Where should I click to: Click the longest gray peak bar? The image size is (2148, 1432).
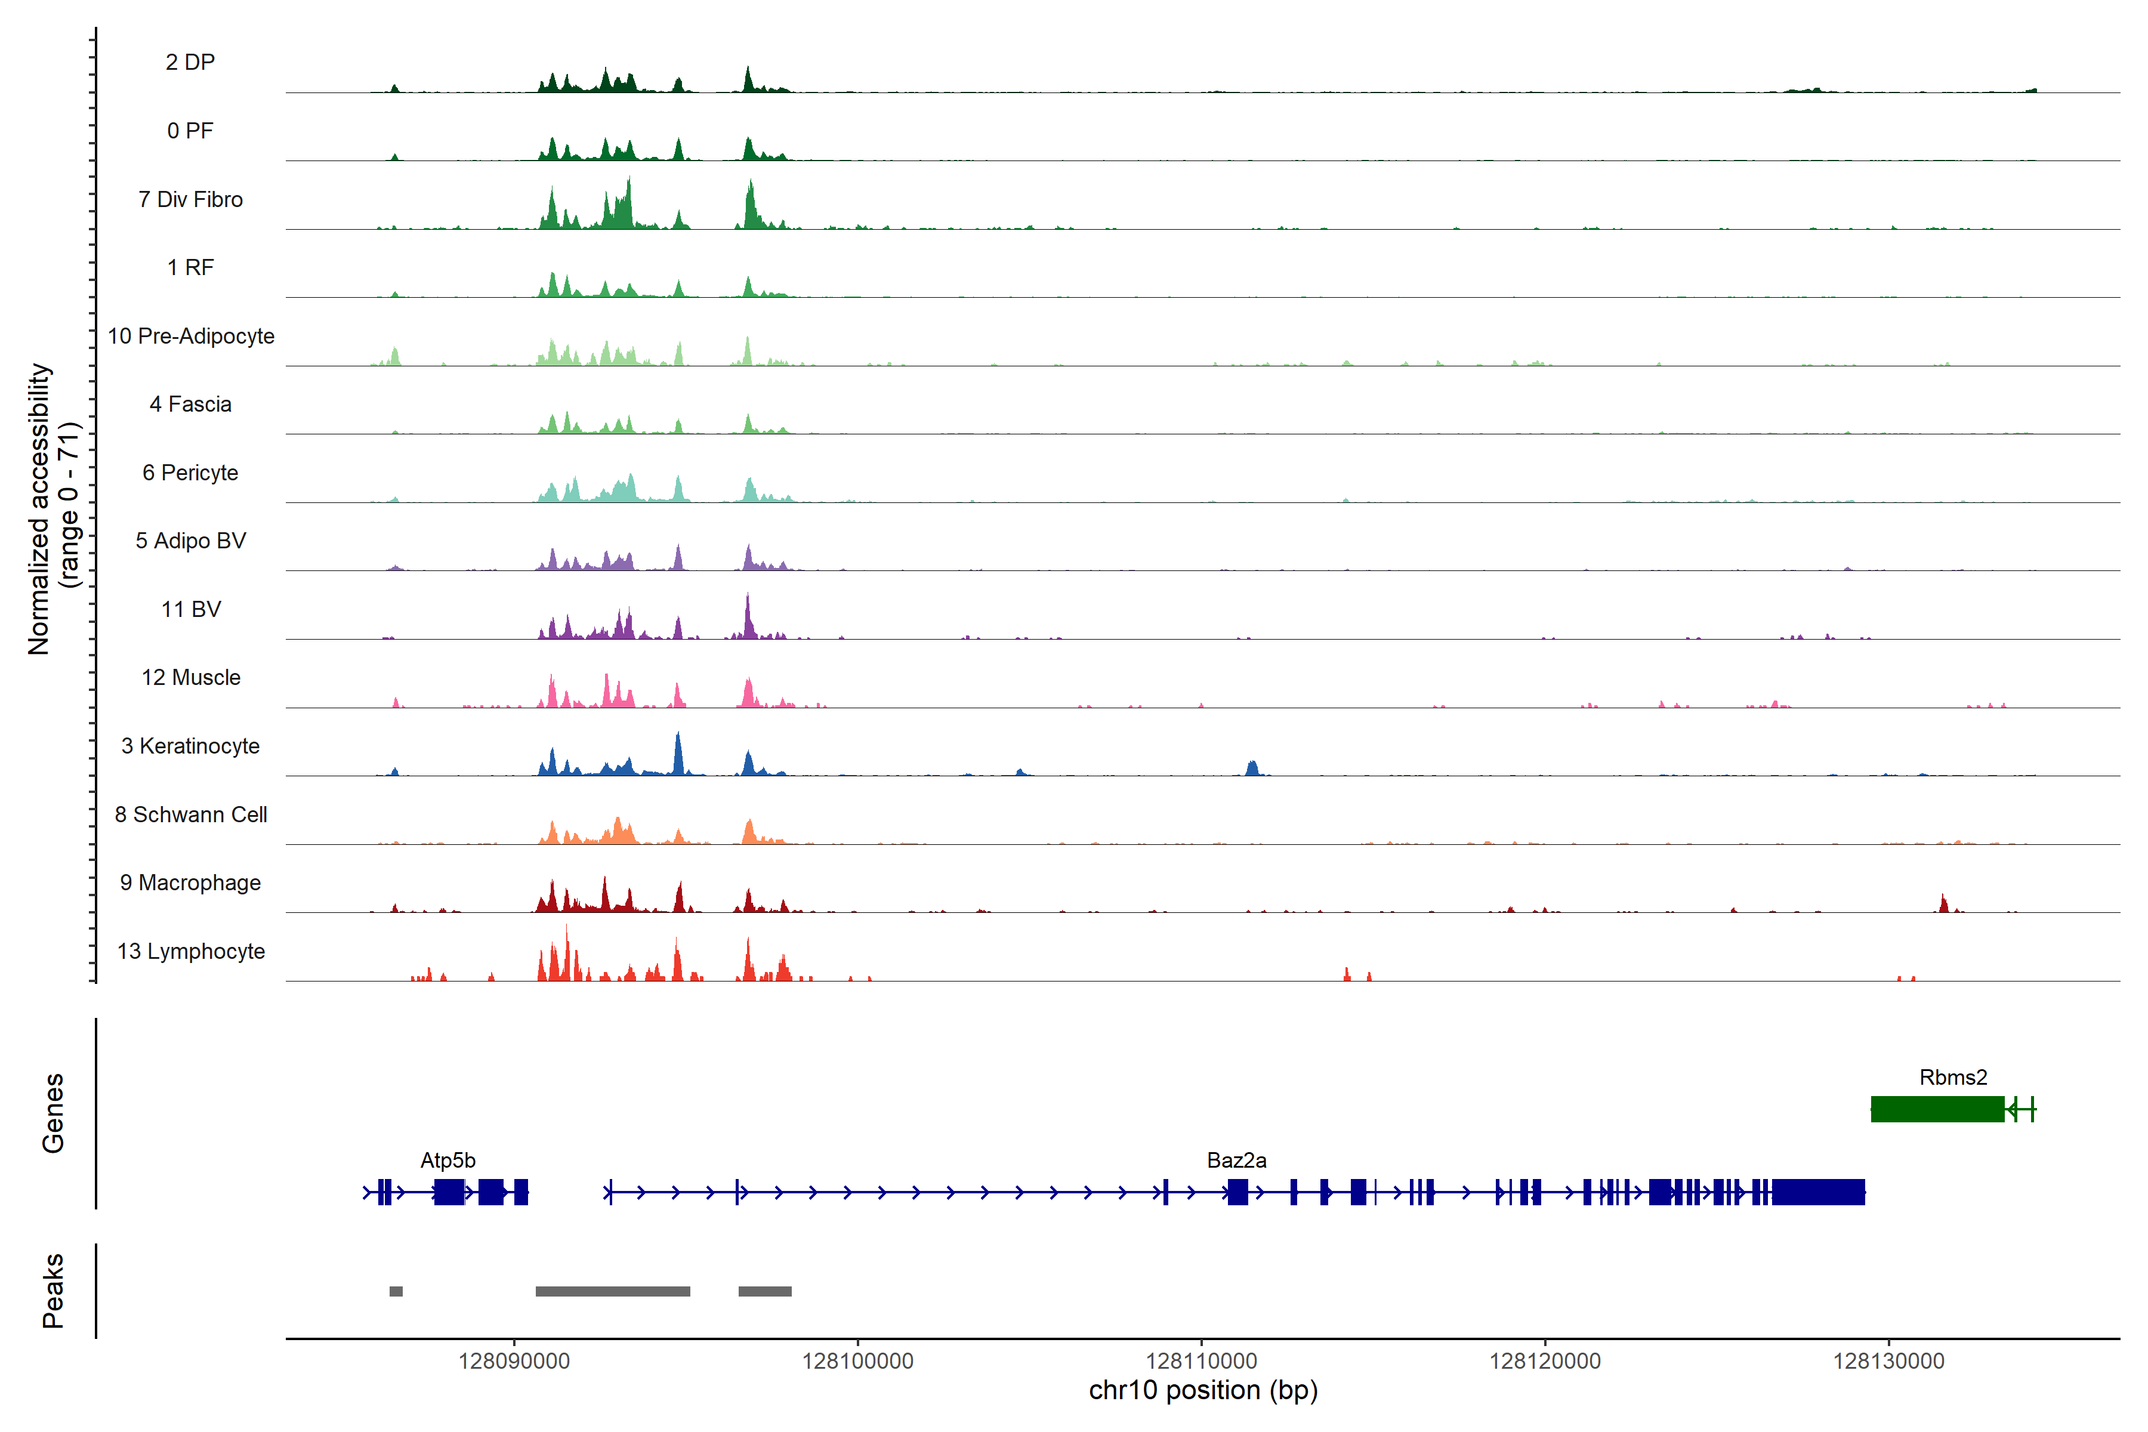(612, 1291)
